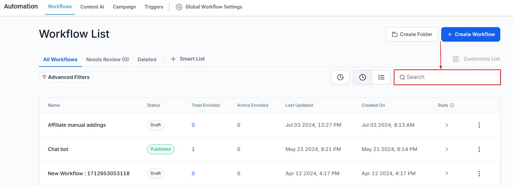The image size is (513, 186).
Task: Open Global Workflow Settings gear icon
Action: point(179,7)
